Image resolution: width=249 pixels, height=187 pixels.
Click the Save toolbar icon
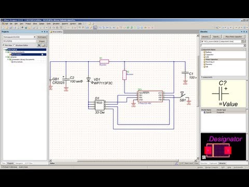pyautogui.click(x=10, y=28)
